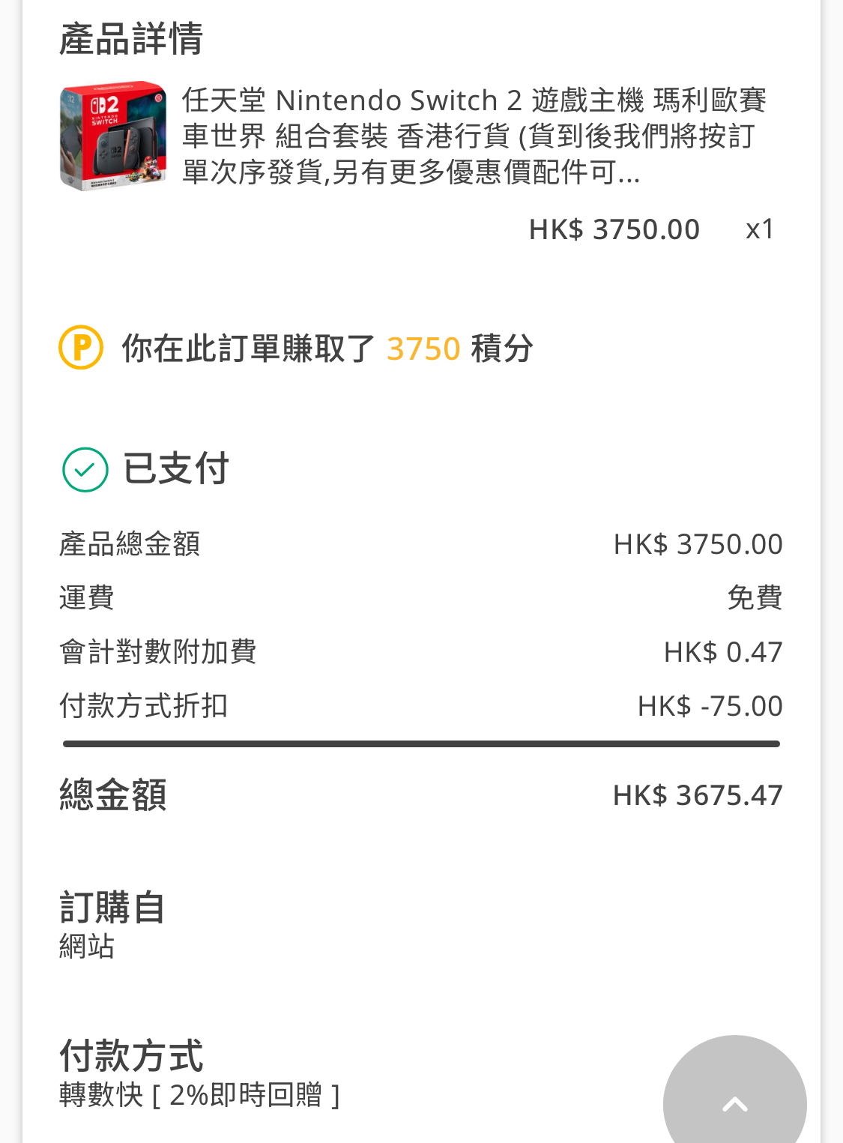The width and height of the screenshot is (843, 1143).
Task: Tap the HK$ 0.47 surcharge amount
Action: coord(723,652)
